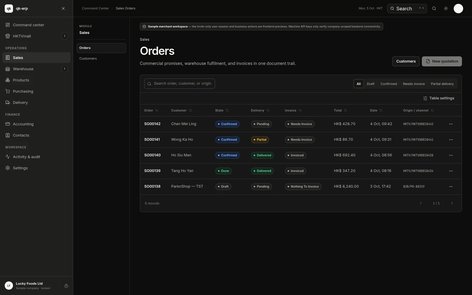472x295 pixels.
Task: Click the order search input field
Action: (x=179, y=83)
